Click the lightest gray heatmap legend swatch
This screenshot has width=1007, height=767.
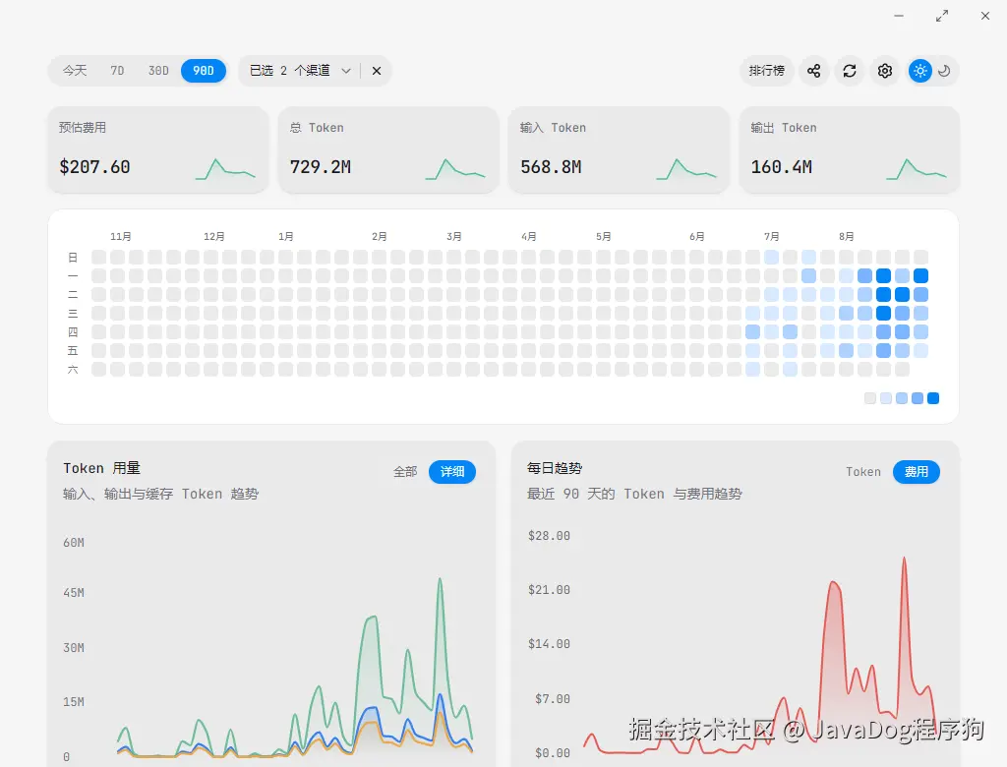(x=870, y=398)
